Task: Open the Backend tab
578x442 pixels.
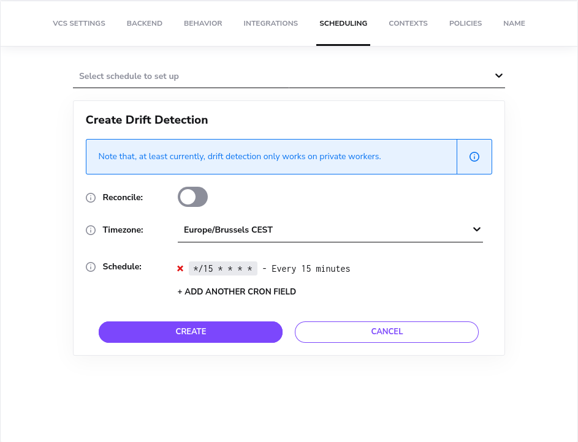Action: pos(145,23)
